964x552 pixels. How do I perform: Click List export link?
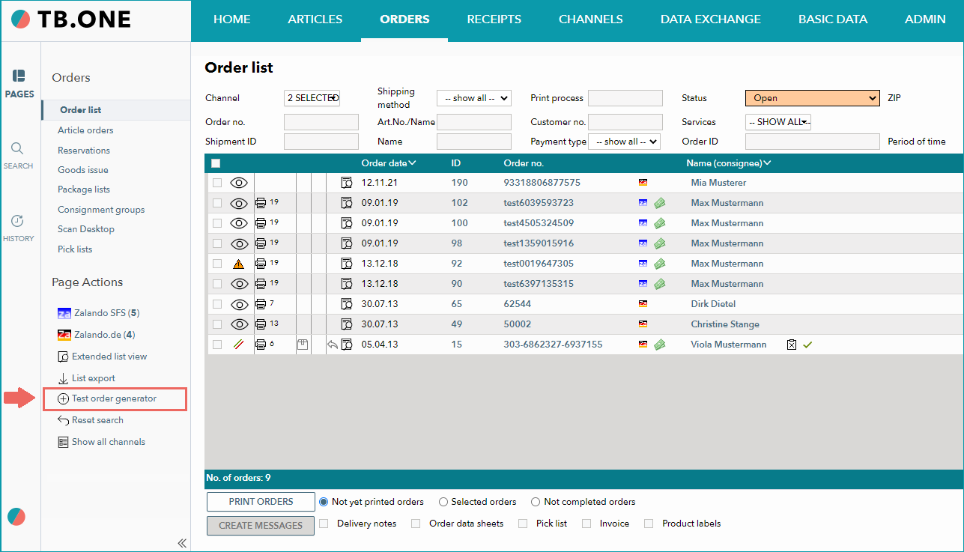pos(93,378)
